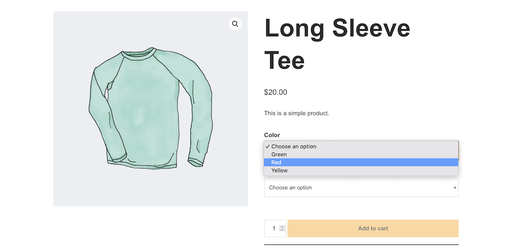Click the arrow of the lower dropdown

click(455, 188)
